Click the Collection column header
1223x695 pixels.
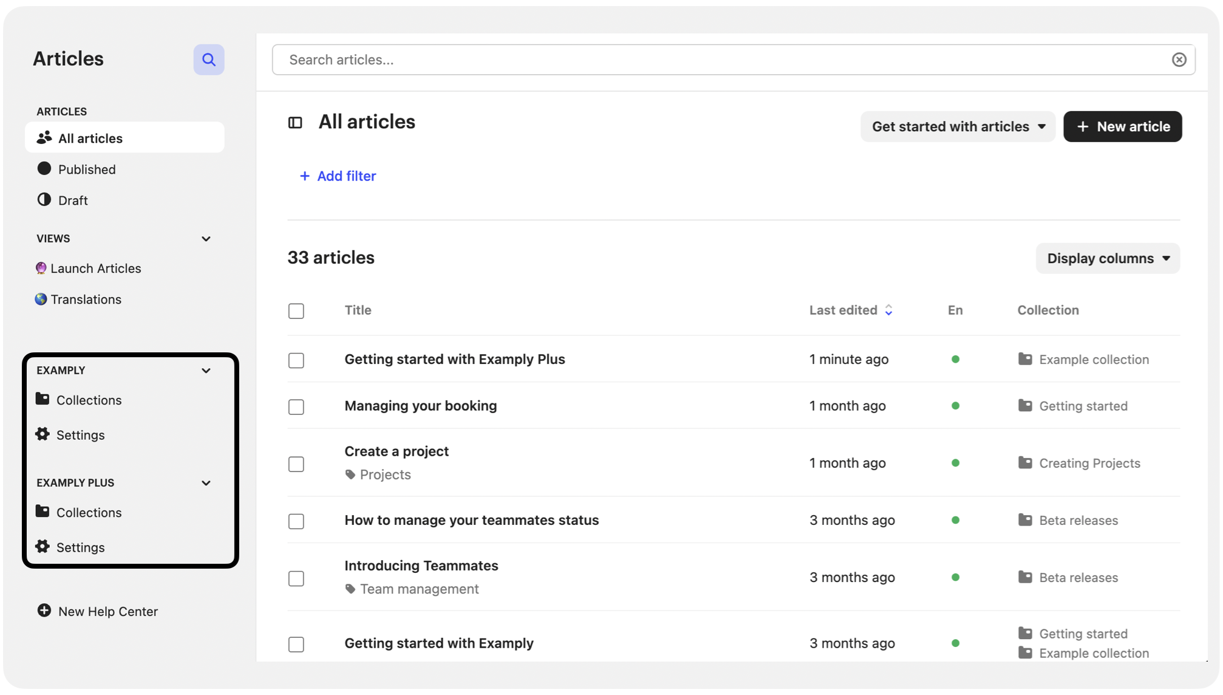tap(1048, 310)
